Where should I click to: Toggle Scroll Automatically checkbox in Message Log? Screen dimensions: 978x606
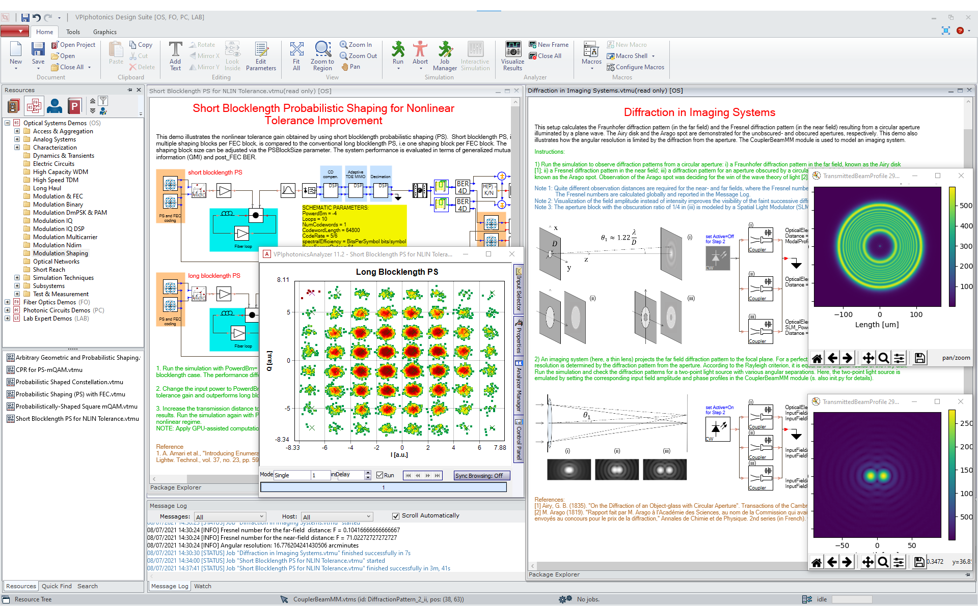click(396, 516)
